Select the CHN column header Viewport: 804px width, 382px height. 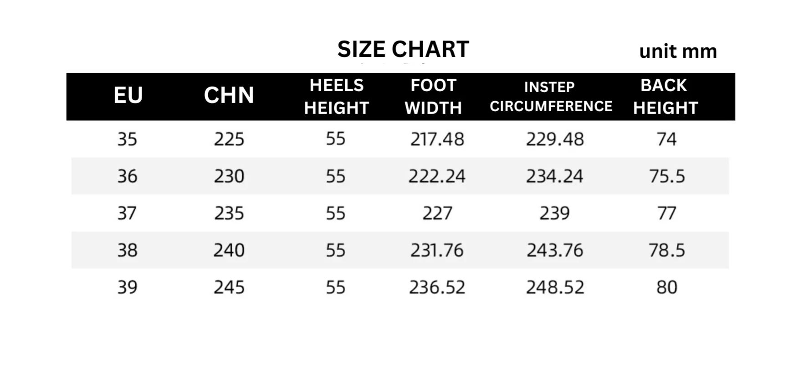click(x=229, y=95)
